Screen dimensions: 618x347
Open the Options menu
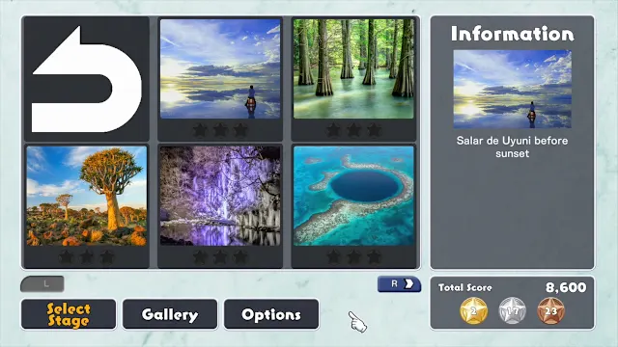pyautogui.click(x=271, y=314)
